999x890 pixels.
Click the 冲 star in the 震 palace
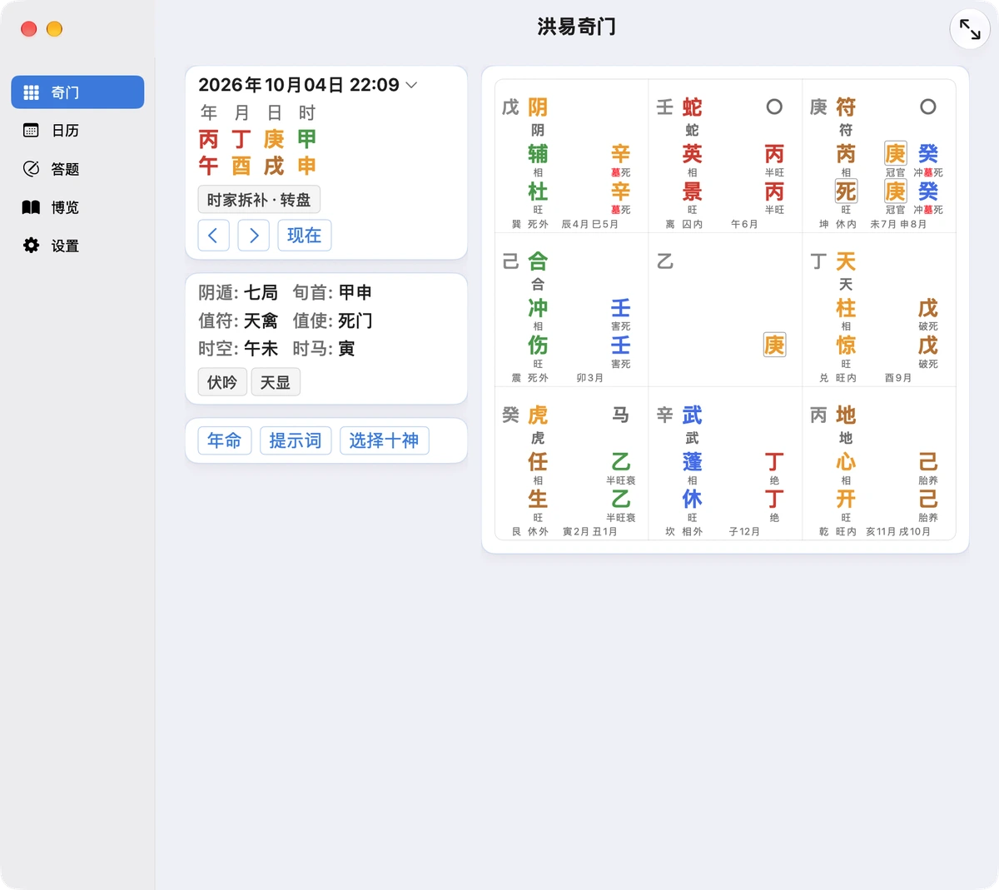point(538,308)
